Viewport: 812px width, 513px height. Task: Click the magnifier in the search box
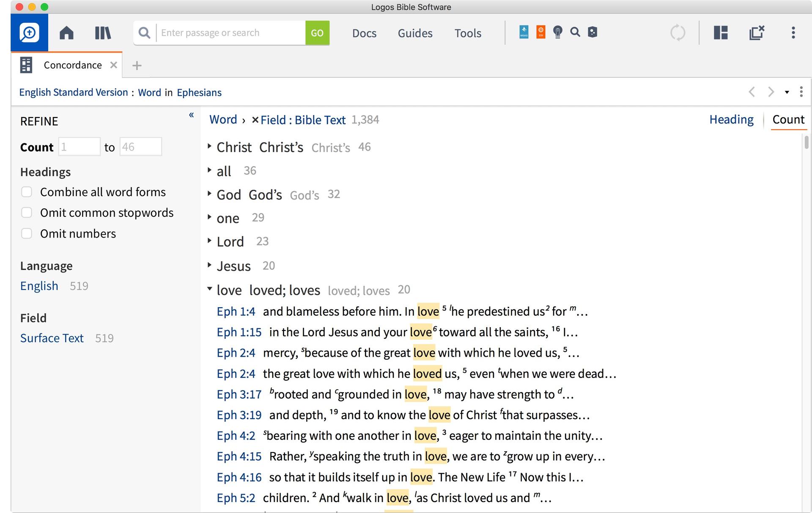[144, 33]
